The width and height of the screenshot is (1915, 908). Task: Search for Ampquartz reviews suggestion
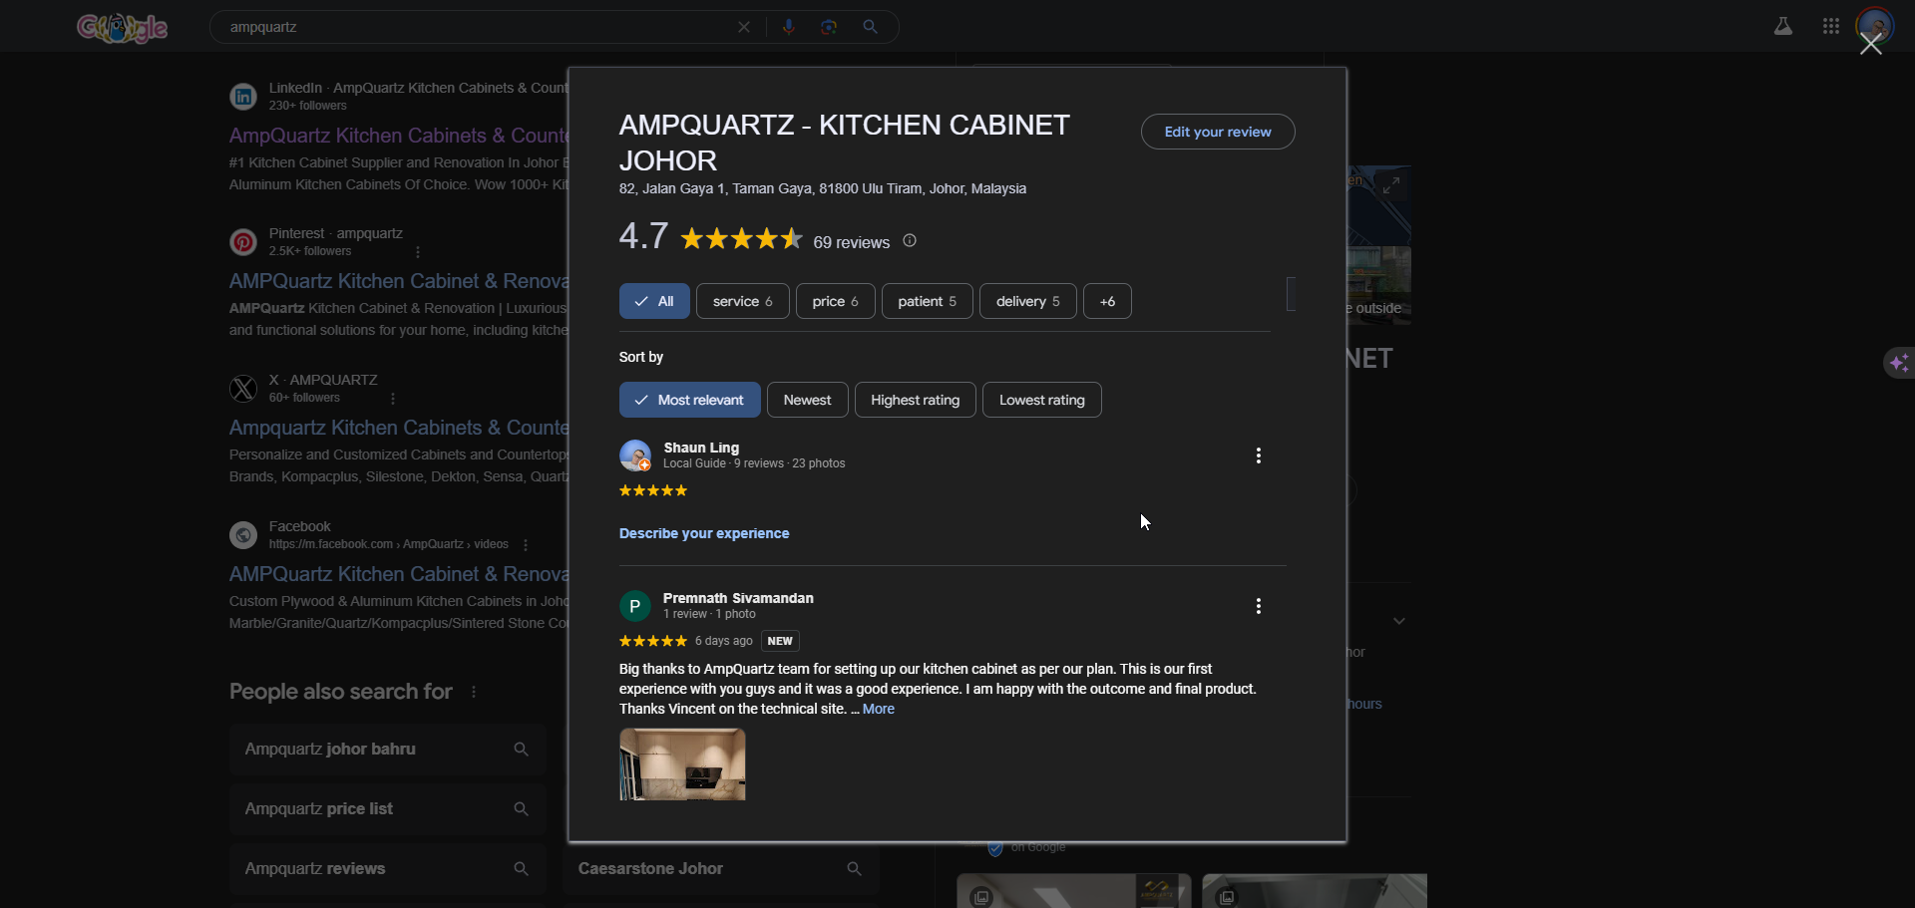click(388, 869)
